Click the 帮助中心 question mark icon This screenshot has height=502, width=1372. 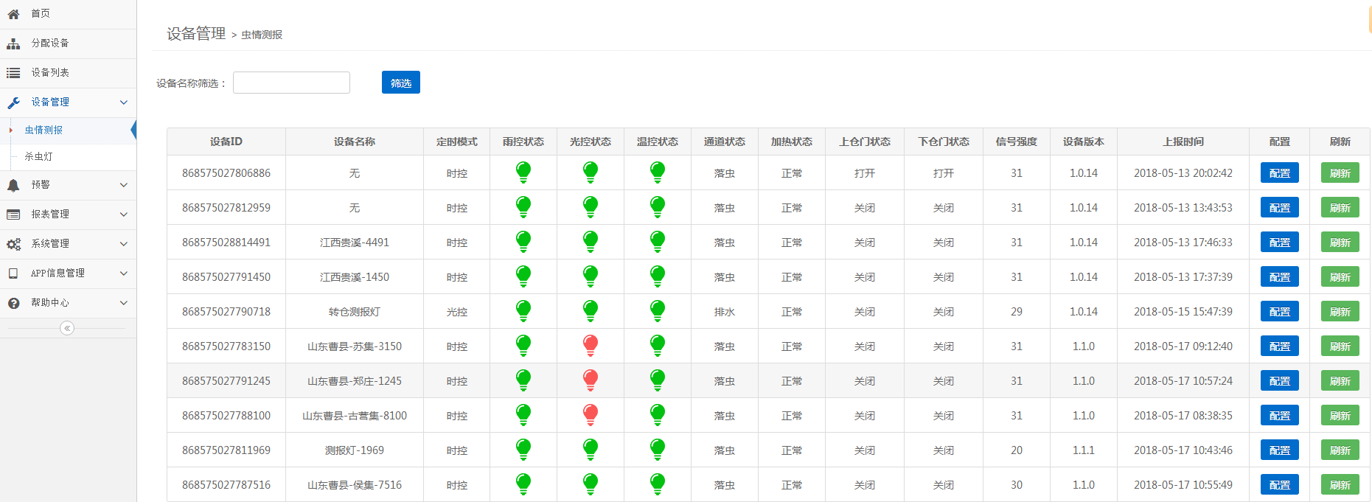tap(13, 303)
